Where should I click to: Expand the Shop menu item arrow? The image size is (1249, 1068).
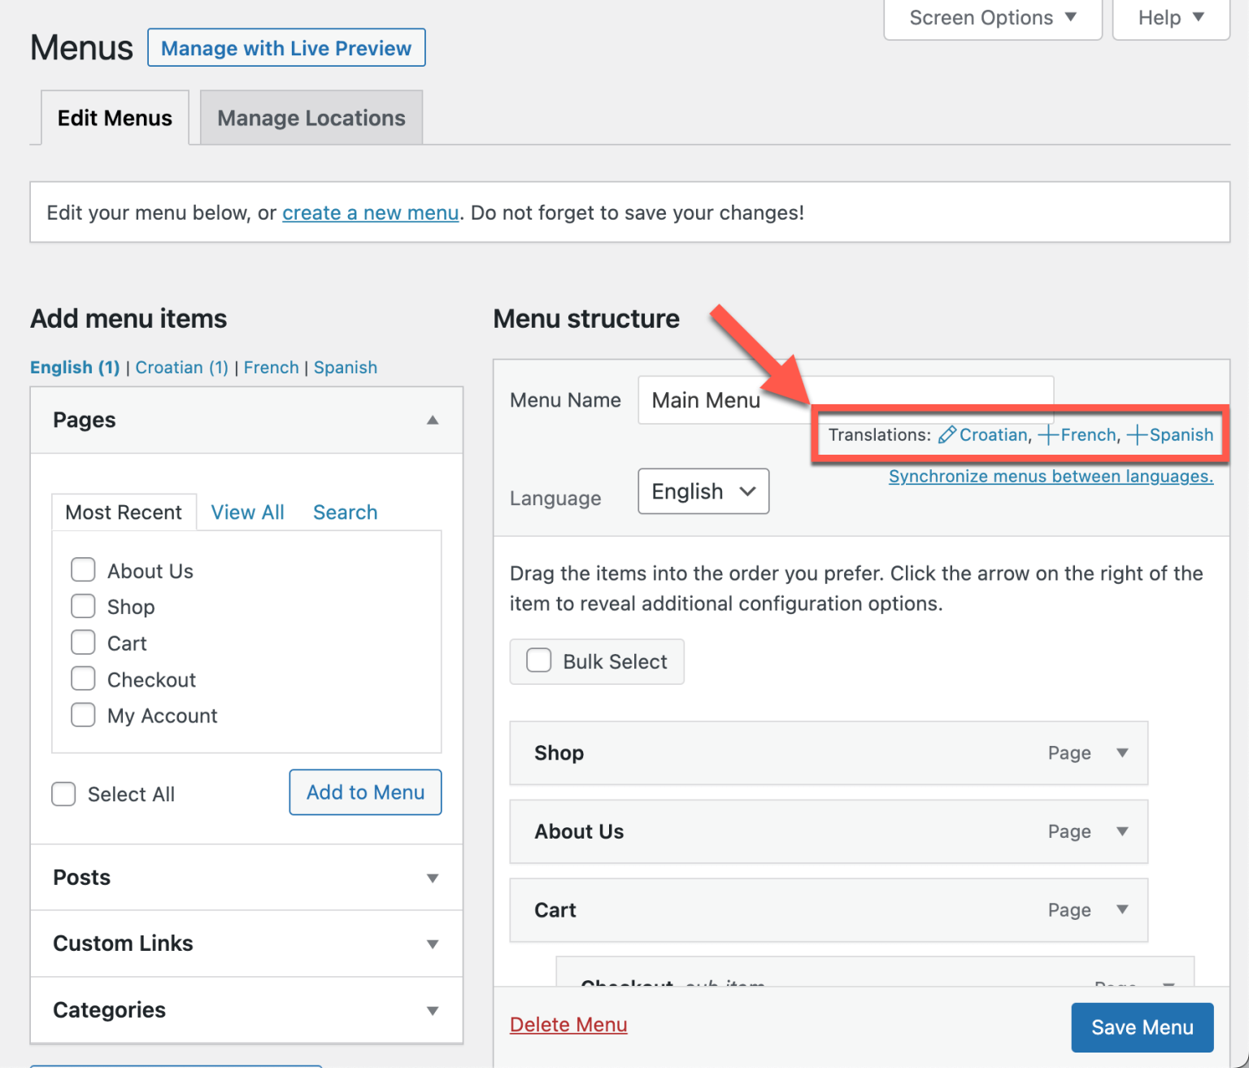[1122, 753]
